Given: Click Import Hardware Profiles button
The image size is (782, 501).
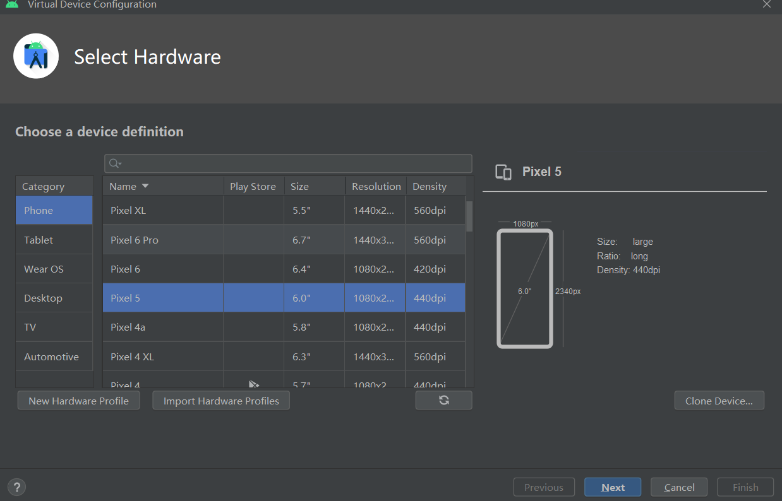Looking at the screenshot, I should (221, 401).
